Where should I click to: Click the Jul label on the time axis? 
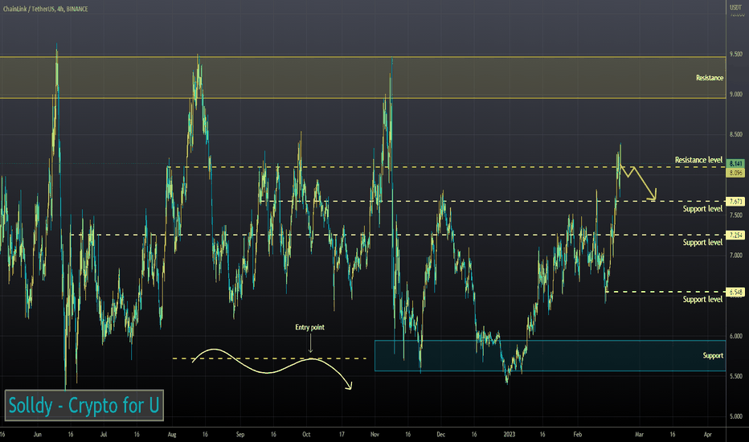pos(104,434)
